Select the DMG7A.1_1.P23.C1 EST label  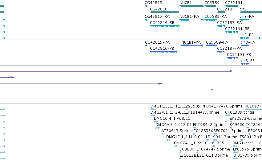pos(192,143)
